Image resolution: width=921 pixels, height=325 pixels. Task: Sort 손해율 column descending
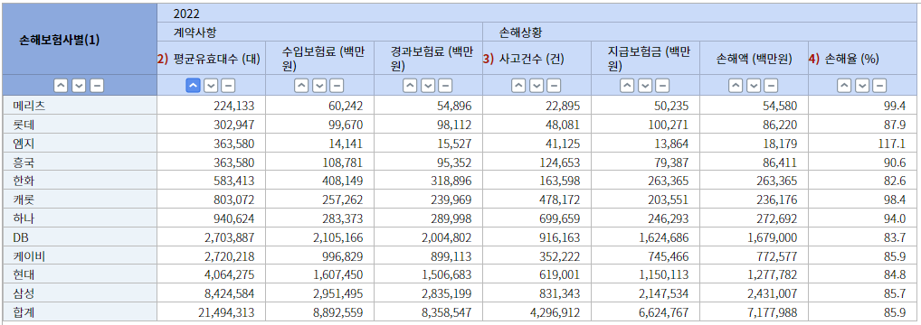[x=861, y=86]
